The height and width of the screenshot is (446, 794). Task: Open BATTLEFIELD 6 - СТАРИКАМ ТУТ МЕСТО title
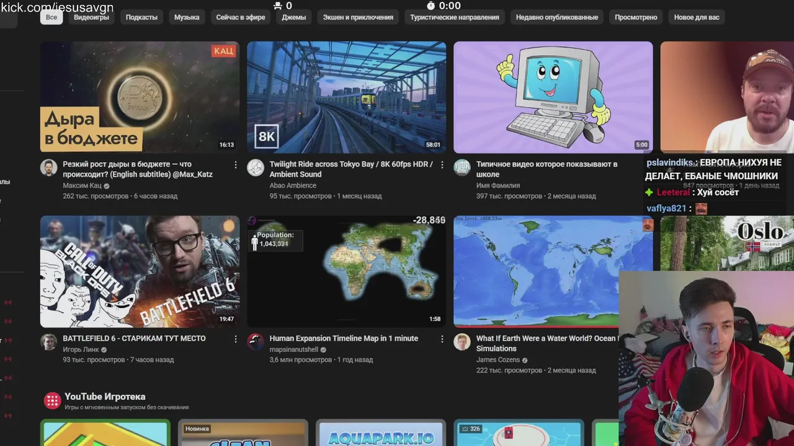tap(134, 338)
